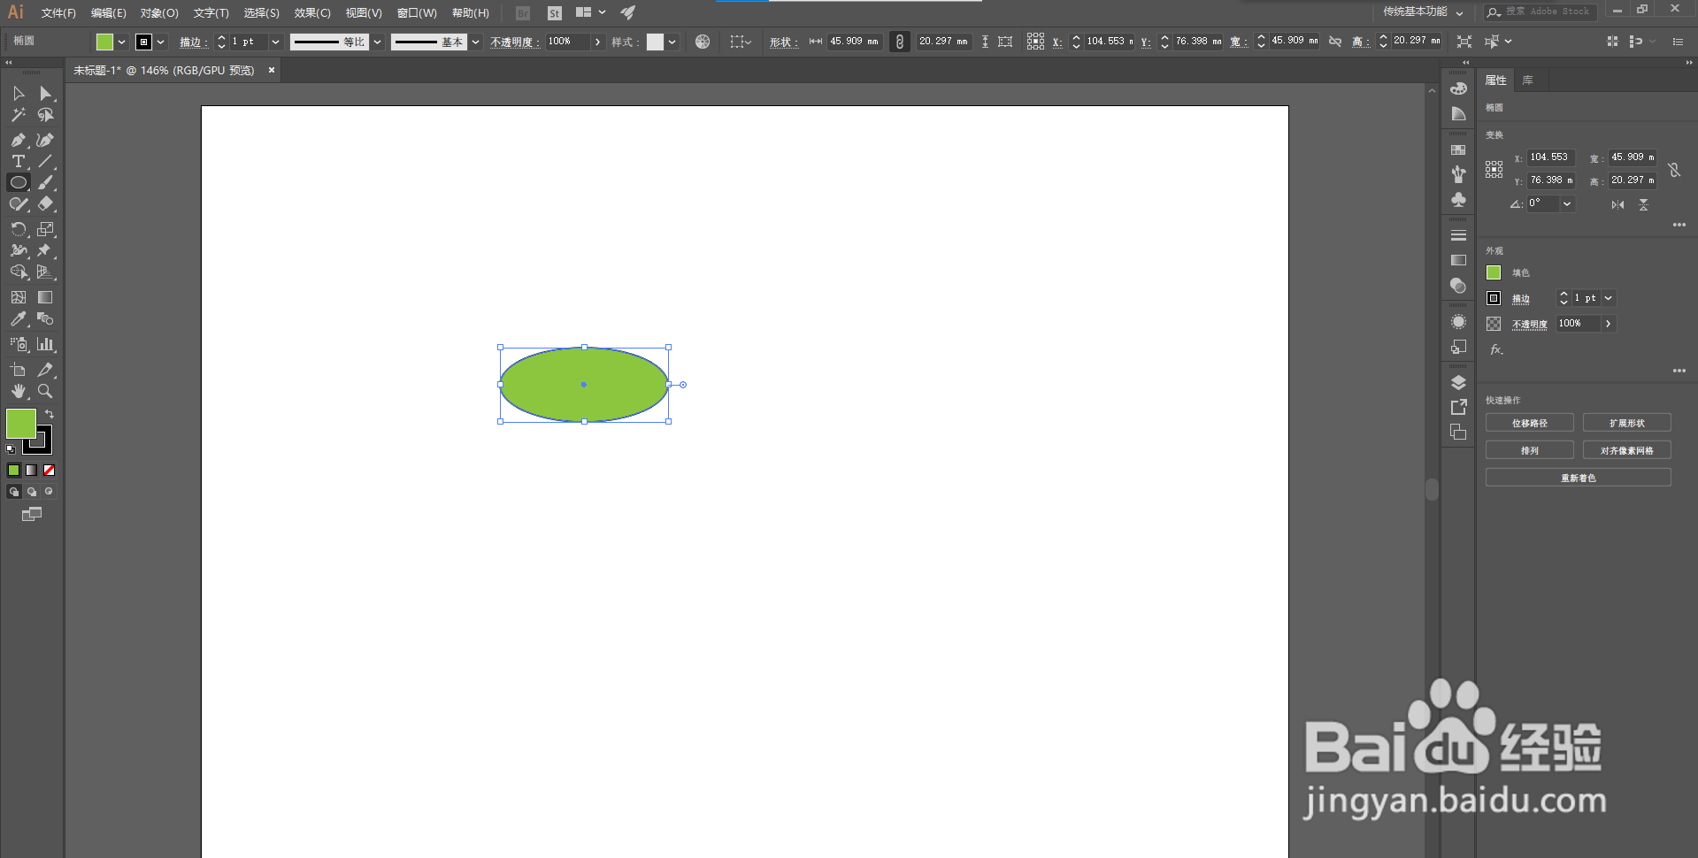The height and width of the screenshot is (858, 1698).
Task: Open the fill color dropdown in control bar
Action: pos(121,42)
